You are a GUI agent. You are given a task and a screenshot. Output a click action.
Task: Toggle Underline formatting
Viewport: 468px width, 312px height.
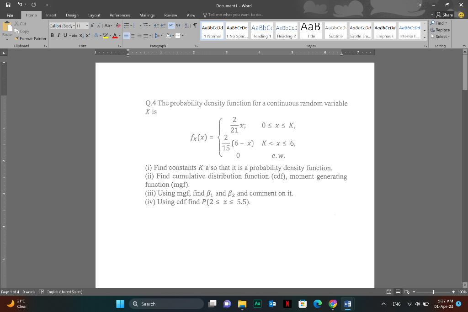click(x=64, y=35)
